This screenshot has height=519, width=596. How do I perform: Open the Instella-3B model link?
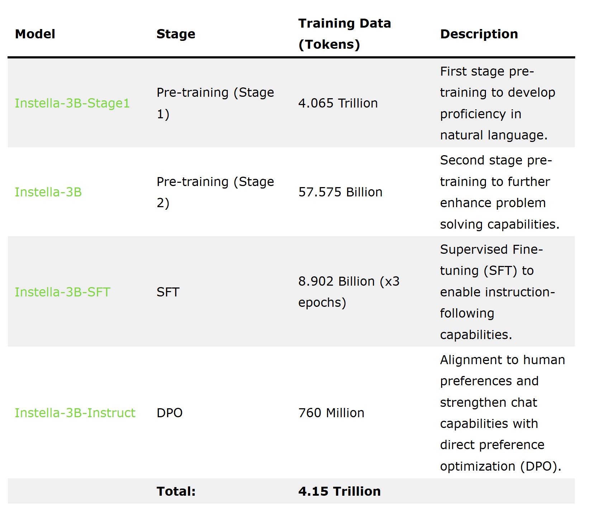coord(48,192)
